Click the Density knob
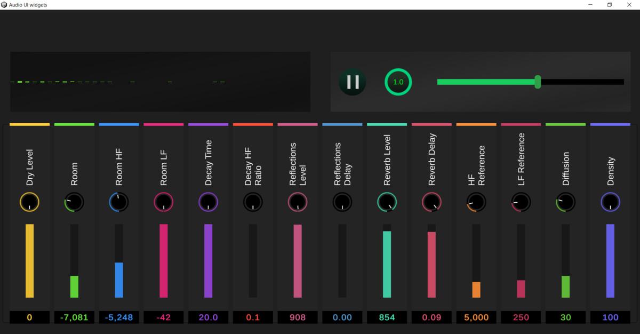640x334 pixels. [610, 202]
